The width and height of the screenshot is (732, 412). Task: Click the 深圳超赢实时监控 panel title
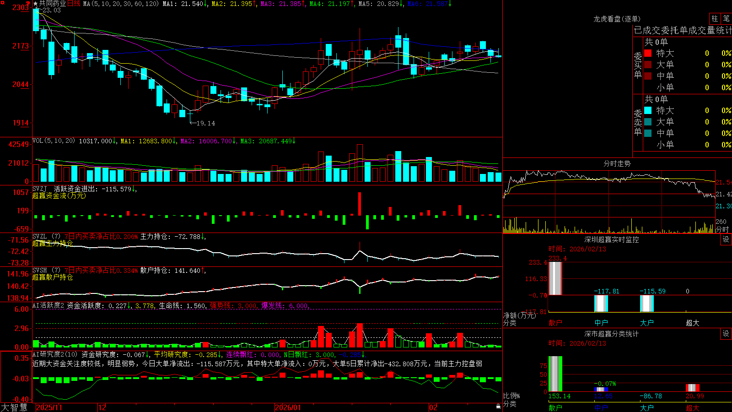(612, 239)
